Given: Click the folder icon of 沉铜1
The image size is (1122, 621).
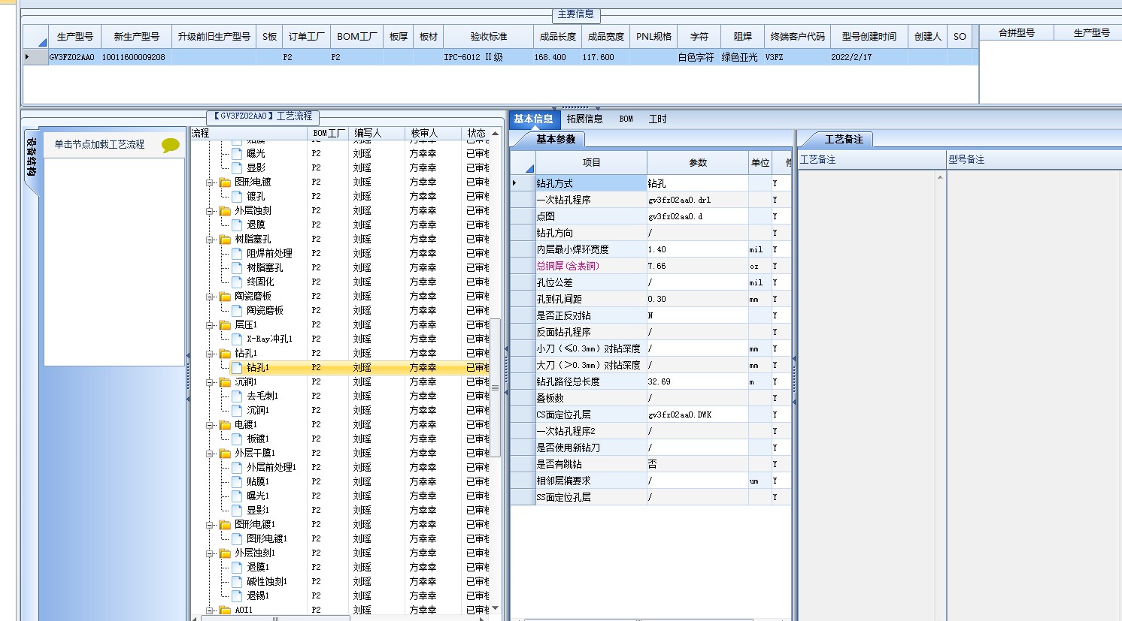Looking at the screenshot, I should coord(225,382).
